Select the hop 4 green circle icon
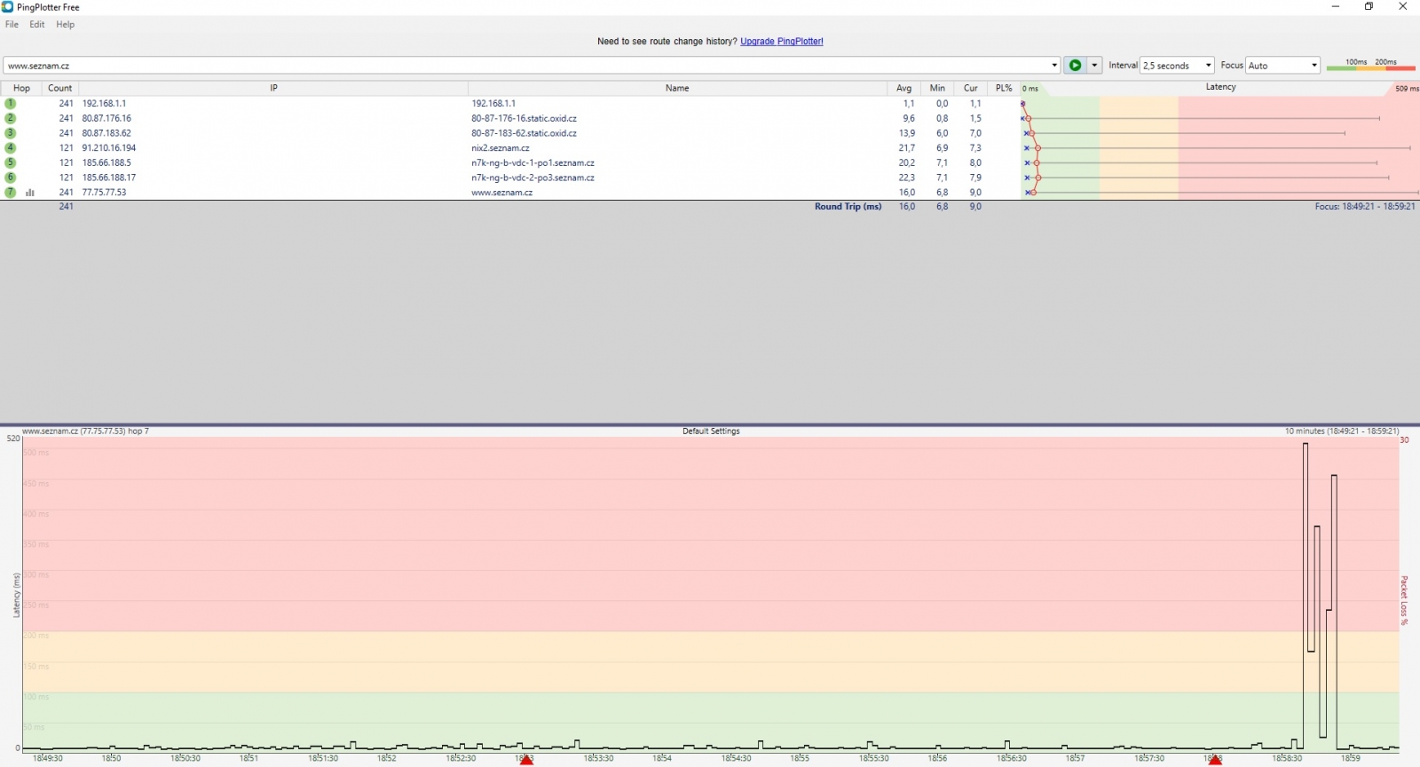The image size is (1420, 767). pyautogui.click(x=11, y=148)
